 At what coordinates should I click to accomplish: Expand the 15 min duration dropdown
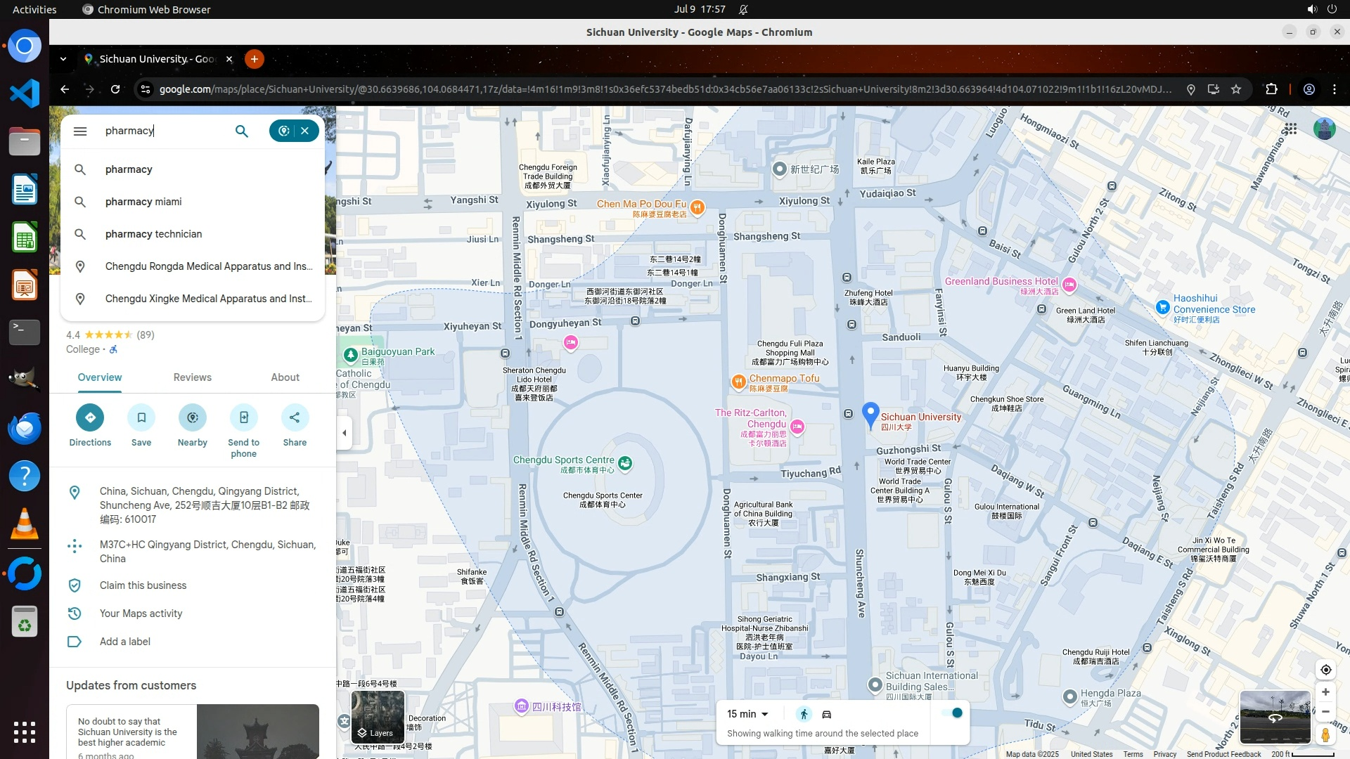(747, 714)
